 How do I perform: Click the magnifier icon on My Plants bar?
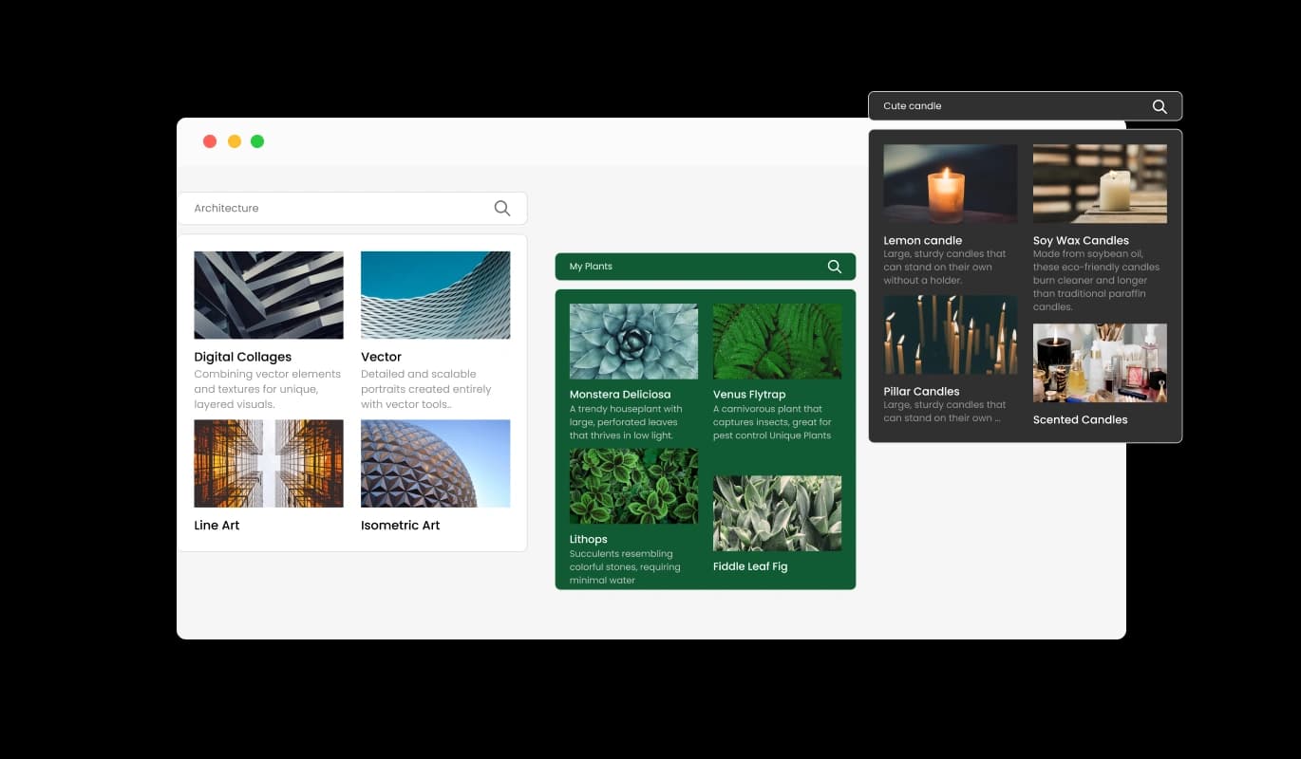(x=834, y=267)
